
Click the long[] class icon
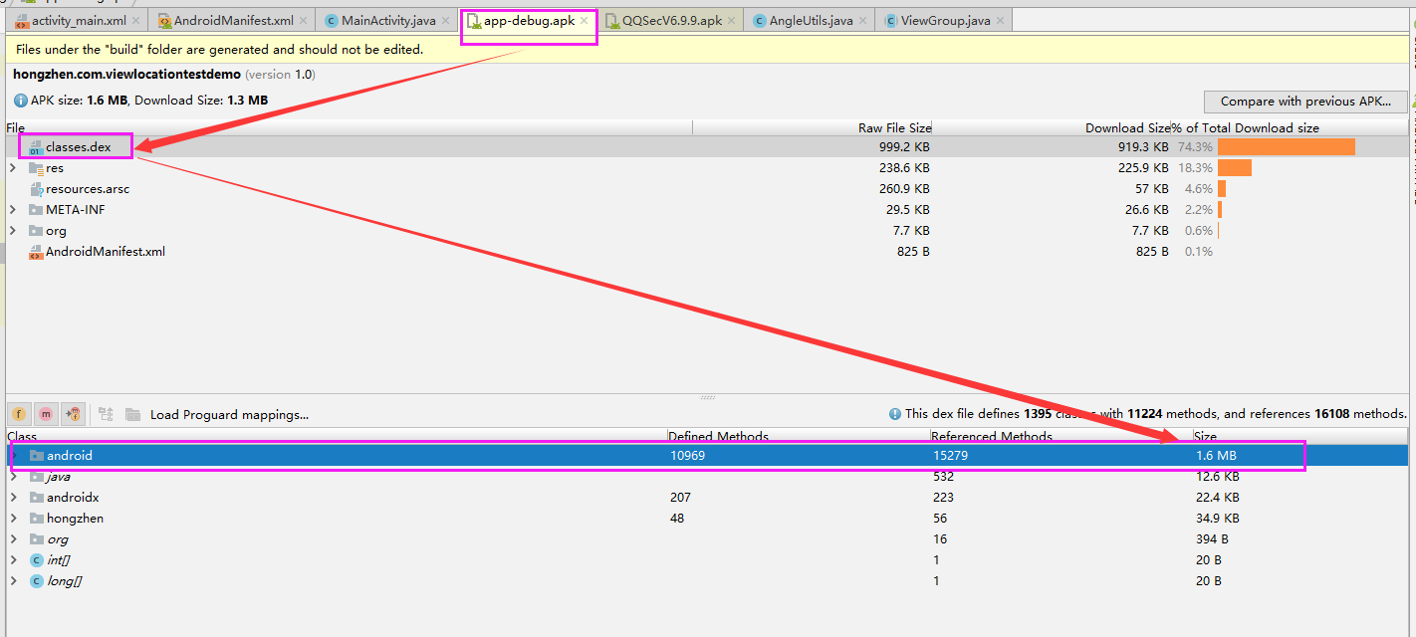34,580
